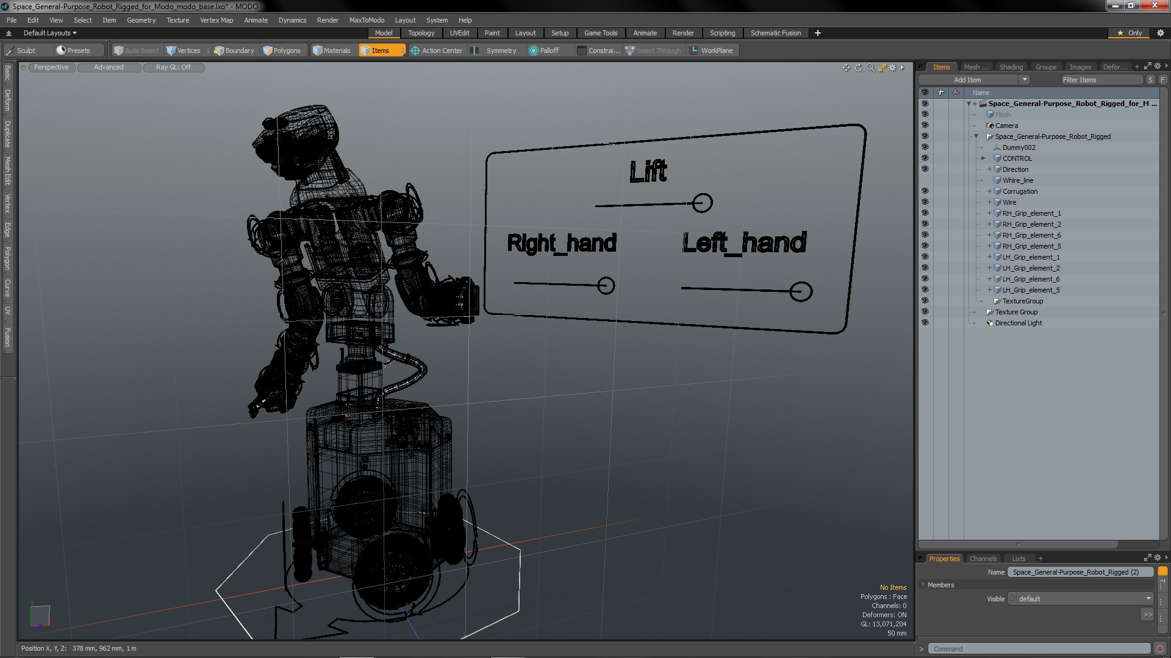Image resolution: width=1171 pixels, height=658 pixels.
Task: Open the Perspective view type dropdown
Action: [51, 68]
